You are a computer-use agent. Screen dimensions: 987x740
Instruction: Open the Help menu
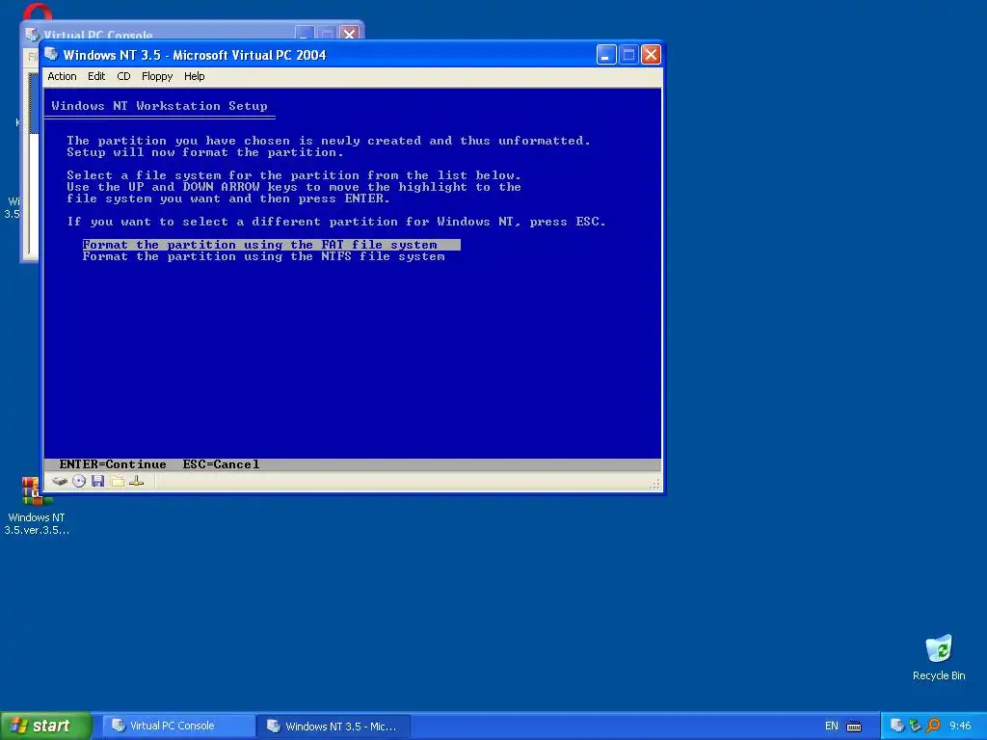pyautogui.click(x=194, y=76)
